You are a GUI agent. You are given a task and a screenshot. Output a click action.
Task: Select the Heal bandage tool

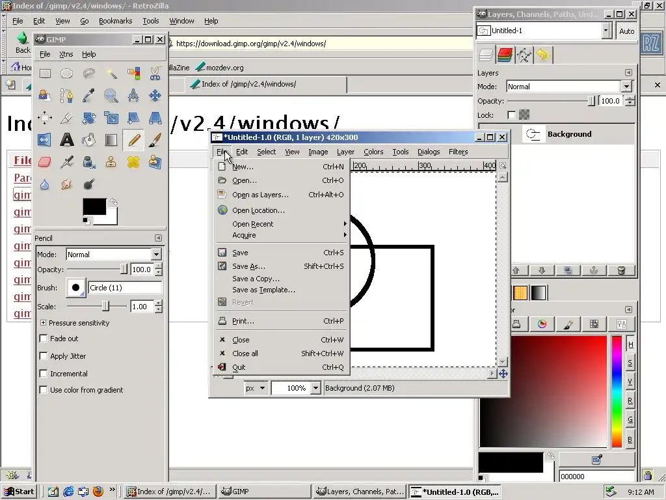133,162
